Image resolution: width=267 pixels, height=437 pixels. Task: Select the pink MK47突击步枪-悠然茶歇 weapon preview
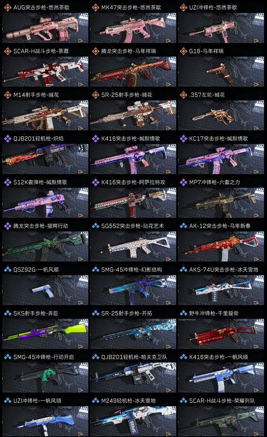(133, 28)
